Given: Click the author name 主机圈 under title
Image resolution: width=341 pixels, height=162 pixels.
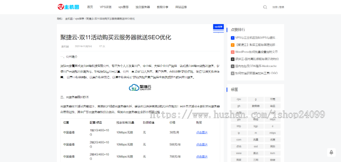Looking at the screenshot, I should point(65,46).
